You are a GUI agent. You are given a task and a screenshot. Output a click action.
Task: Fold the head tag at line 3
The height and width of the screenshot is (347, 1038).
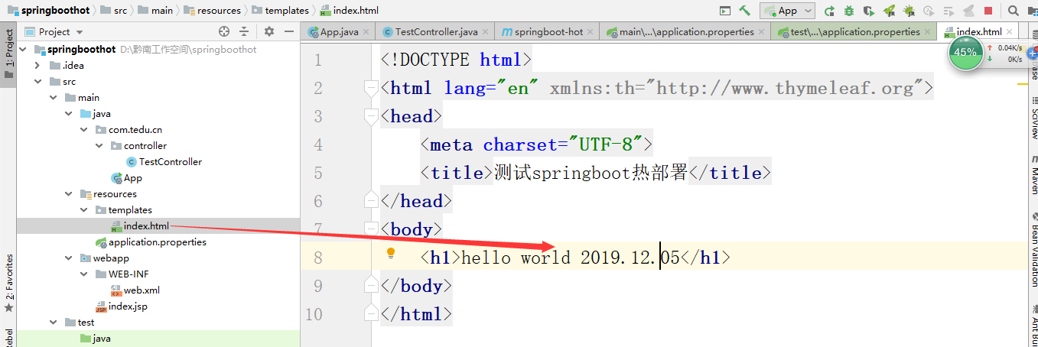[372, 116]
